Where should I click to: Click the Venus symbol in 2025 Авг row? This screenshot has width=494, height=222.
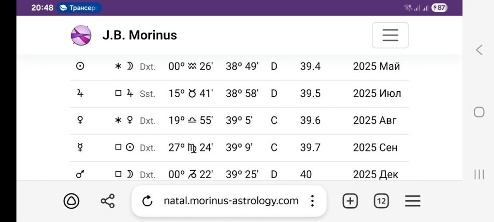tap(80, 120)
